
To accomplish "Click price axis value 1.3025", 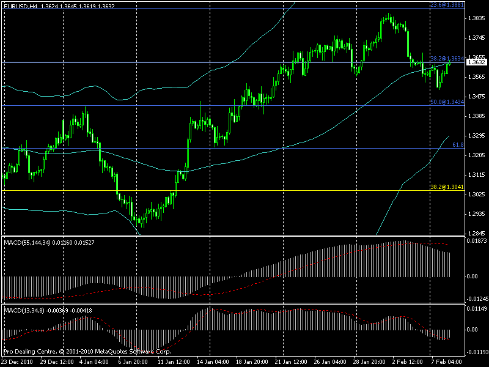I will 477,195.
